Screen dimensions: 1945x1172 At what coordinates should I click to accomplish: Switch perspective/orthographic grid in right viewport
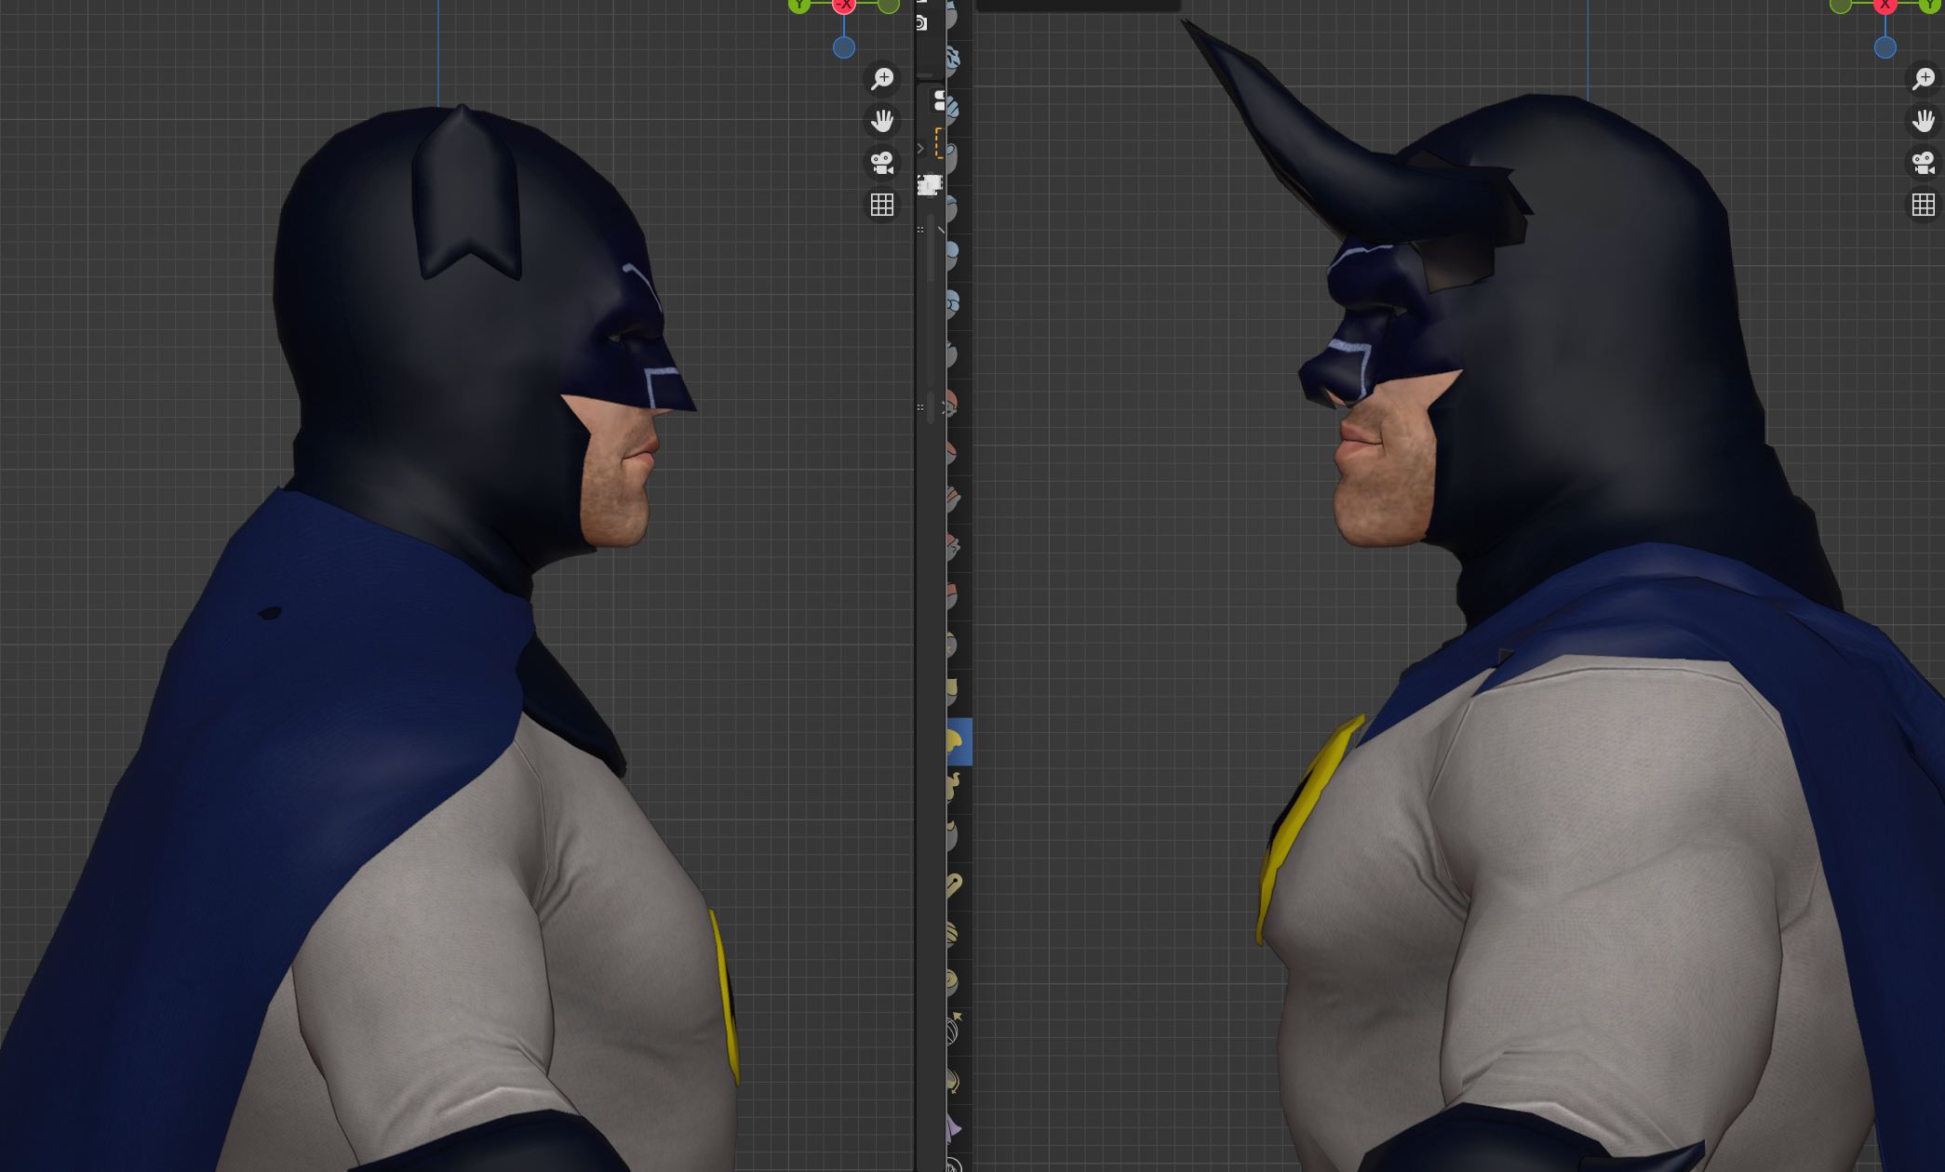(x=1923, y=205)
